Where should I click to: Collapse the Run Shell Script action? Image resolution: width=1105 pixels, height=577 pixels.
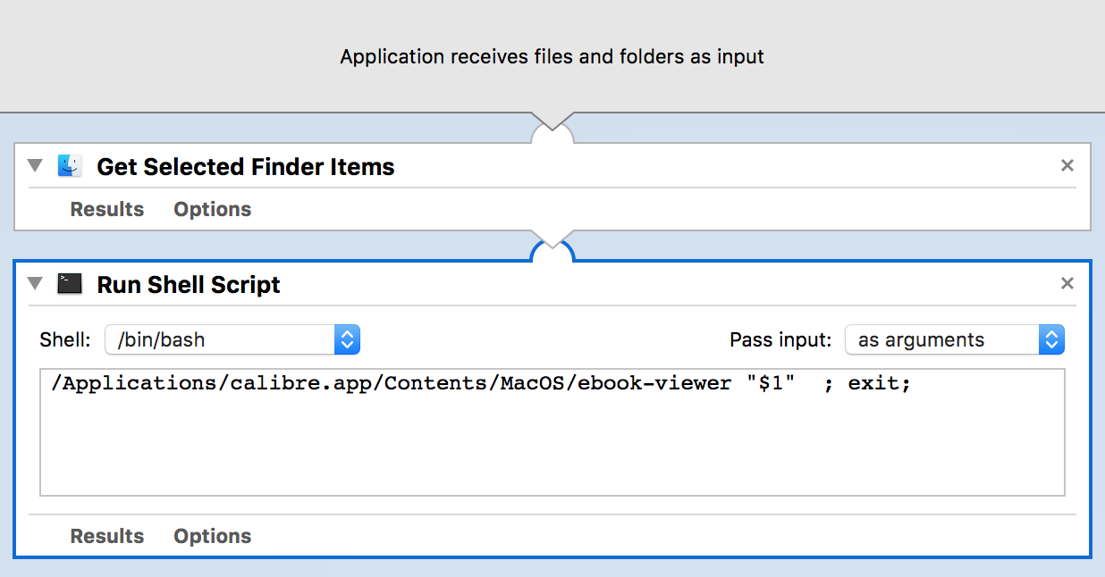[35, 284]
